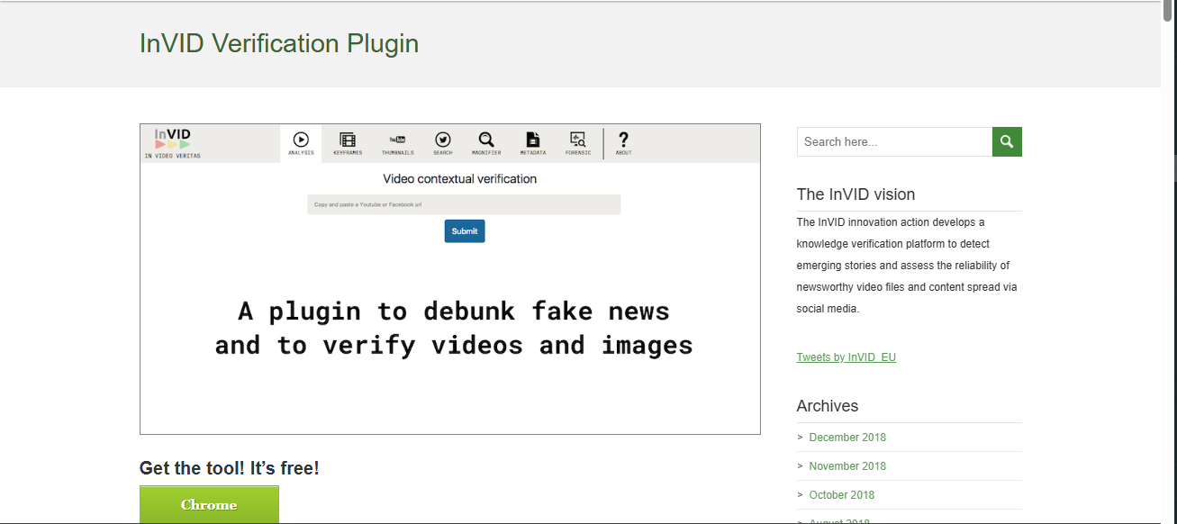Open the Metadata document icon

click(533, 140)
